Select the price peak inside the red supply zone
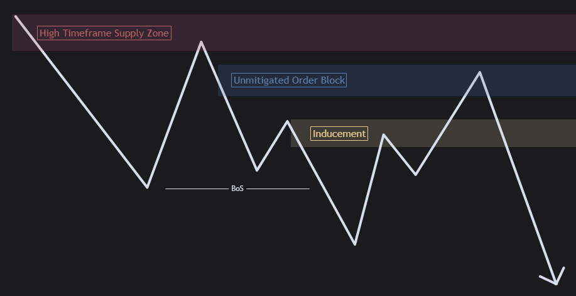Image resolution: width=576 pixels, height=296 pixels. 201,43
